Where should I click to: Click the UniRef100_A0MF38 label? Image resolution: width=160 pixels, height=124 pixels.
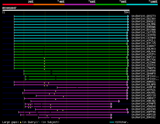tap(143, 87)
